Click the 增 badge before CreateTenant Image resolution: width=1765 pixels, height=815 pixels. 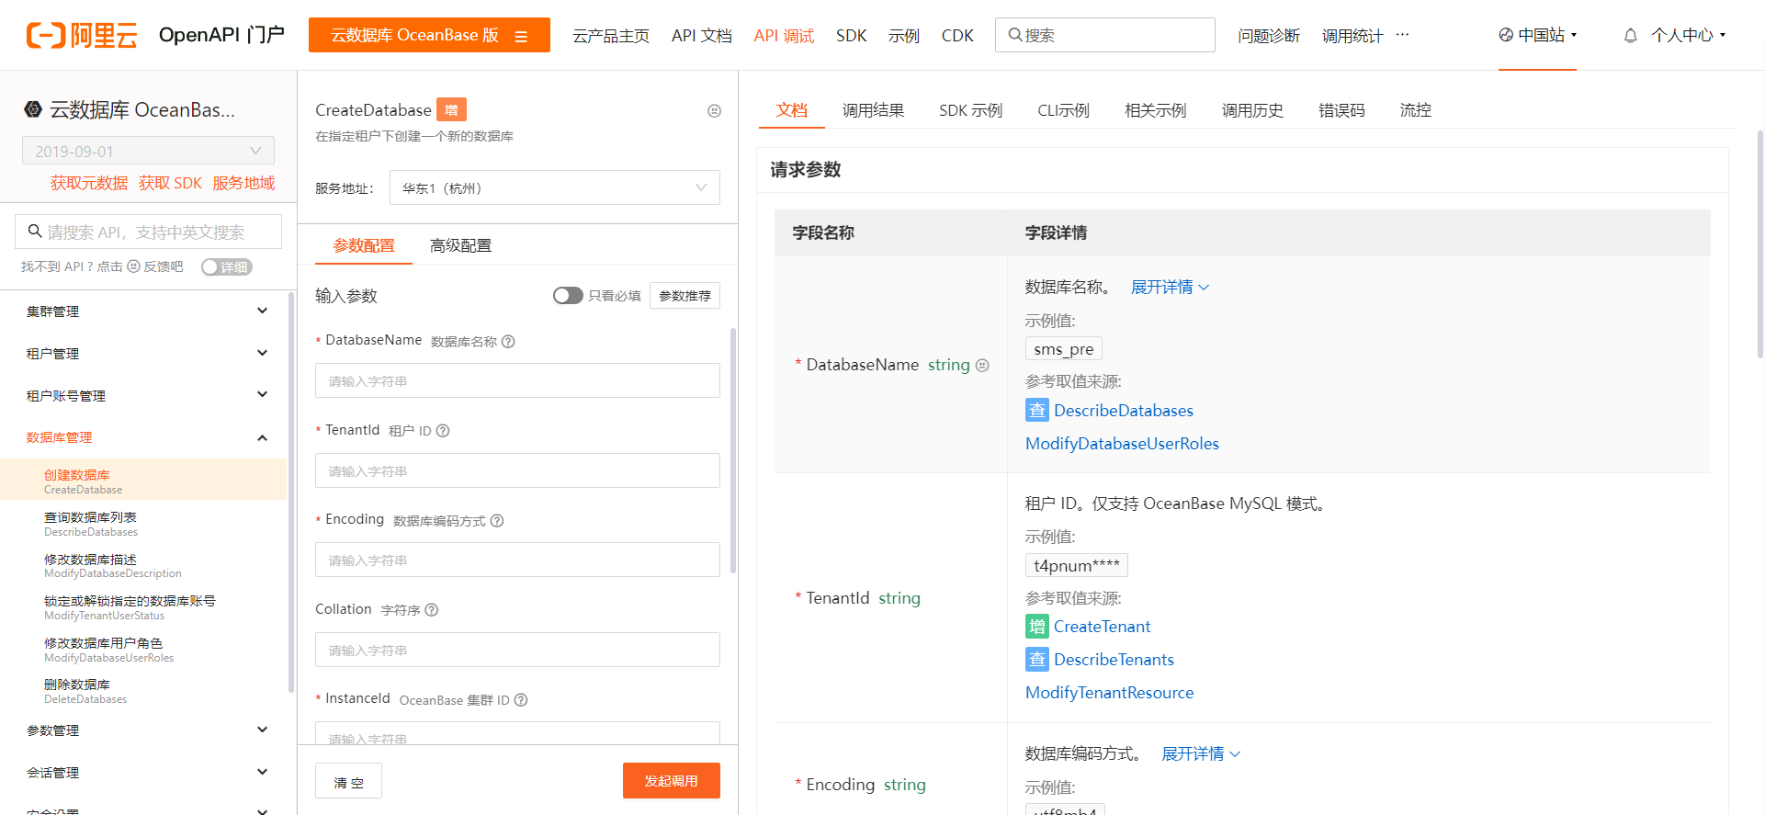(1036, 627)
